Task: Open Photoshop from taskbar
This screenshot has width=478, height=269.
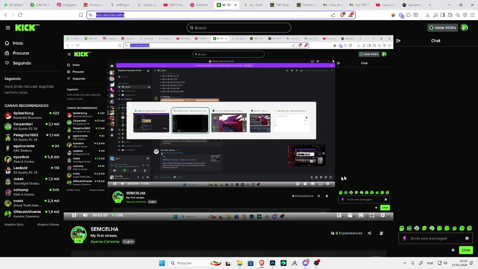Action: pyautogui.click(x=273, y=263)
